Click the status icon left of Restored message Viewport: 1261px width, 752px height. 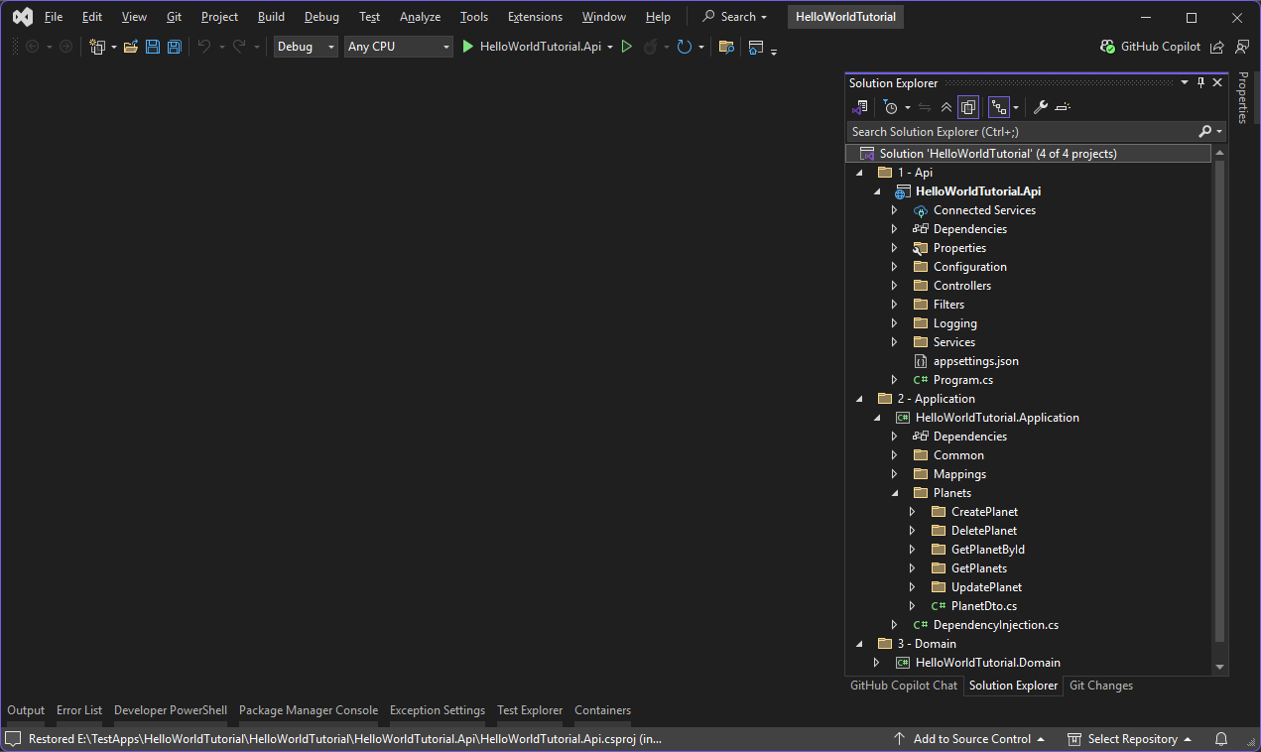pyautogui.click(x=13, y=739)
